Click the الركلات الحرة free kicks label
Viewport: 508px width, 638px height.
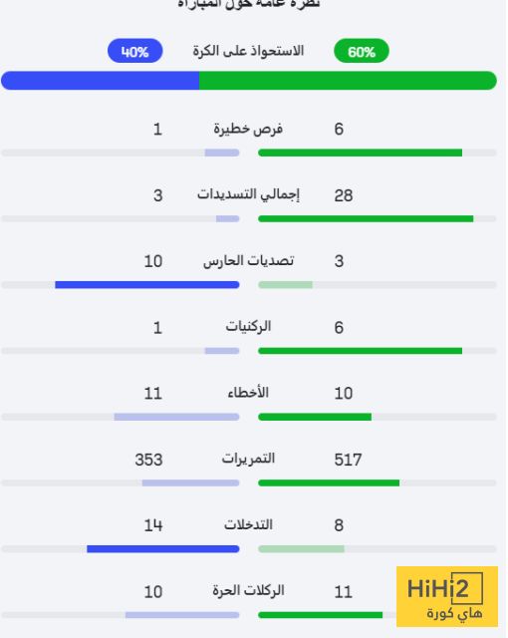(248, 590)
